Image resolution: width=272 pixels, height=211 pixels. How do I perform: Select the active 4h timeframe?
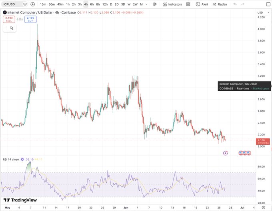point(86,4)
